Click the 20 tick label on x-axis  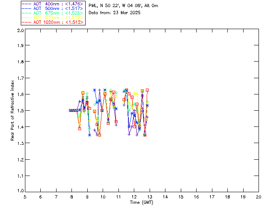point(259,197)
